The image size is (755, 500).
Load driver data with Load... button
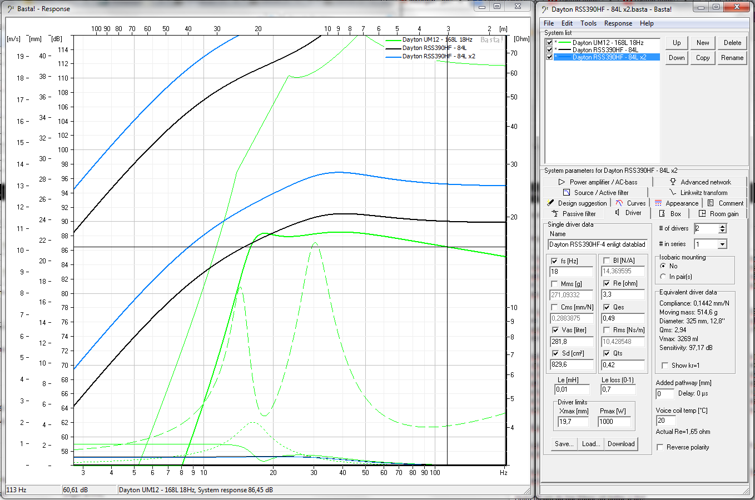pos(591,444)
